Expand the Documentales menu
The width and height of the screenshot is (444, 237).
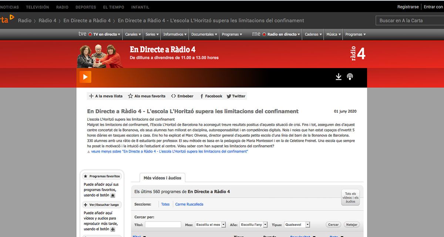tap(204, 34)
